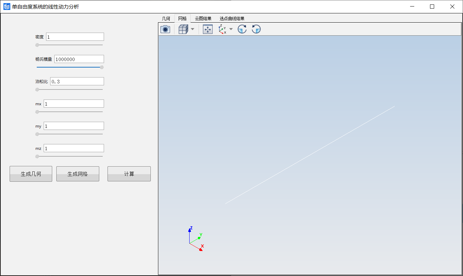This screenshot has height=276, width=463.
Task: Rotate view counterclockwise icon
Action: 256,29
